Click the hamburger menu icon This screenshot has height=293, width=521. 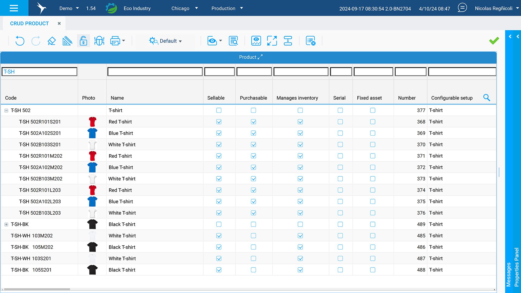coord(14,8)
